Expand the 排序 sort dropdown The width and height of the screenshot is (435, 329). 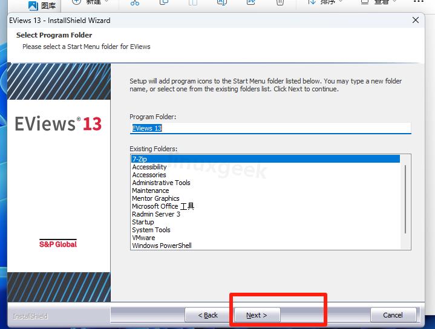pyautogui.click(x=327, y=3)
